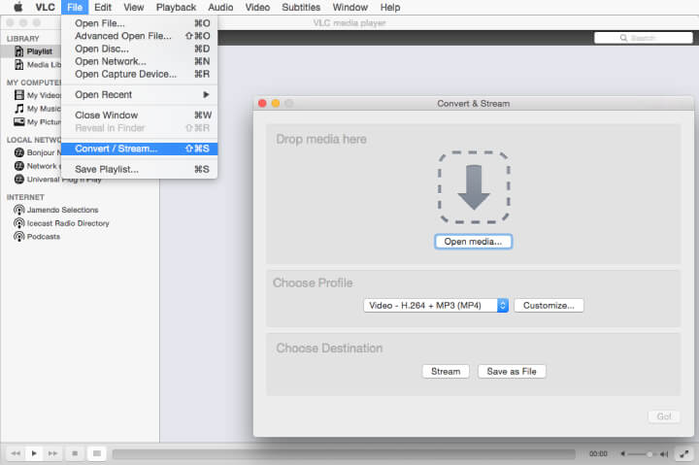Select Universal Plug'n'Play icon

[19, 180]
